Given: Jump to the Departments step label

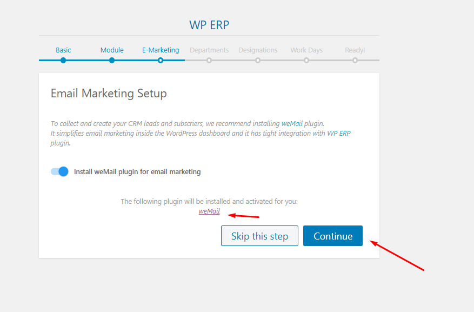Looking at the screenshot, I should pyautogui.click(x=209, y=50).
